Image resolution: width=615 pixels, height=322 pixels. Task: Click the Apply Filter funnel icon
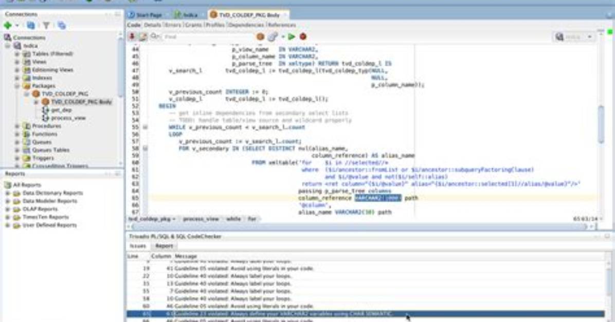[46, 26]
